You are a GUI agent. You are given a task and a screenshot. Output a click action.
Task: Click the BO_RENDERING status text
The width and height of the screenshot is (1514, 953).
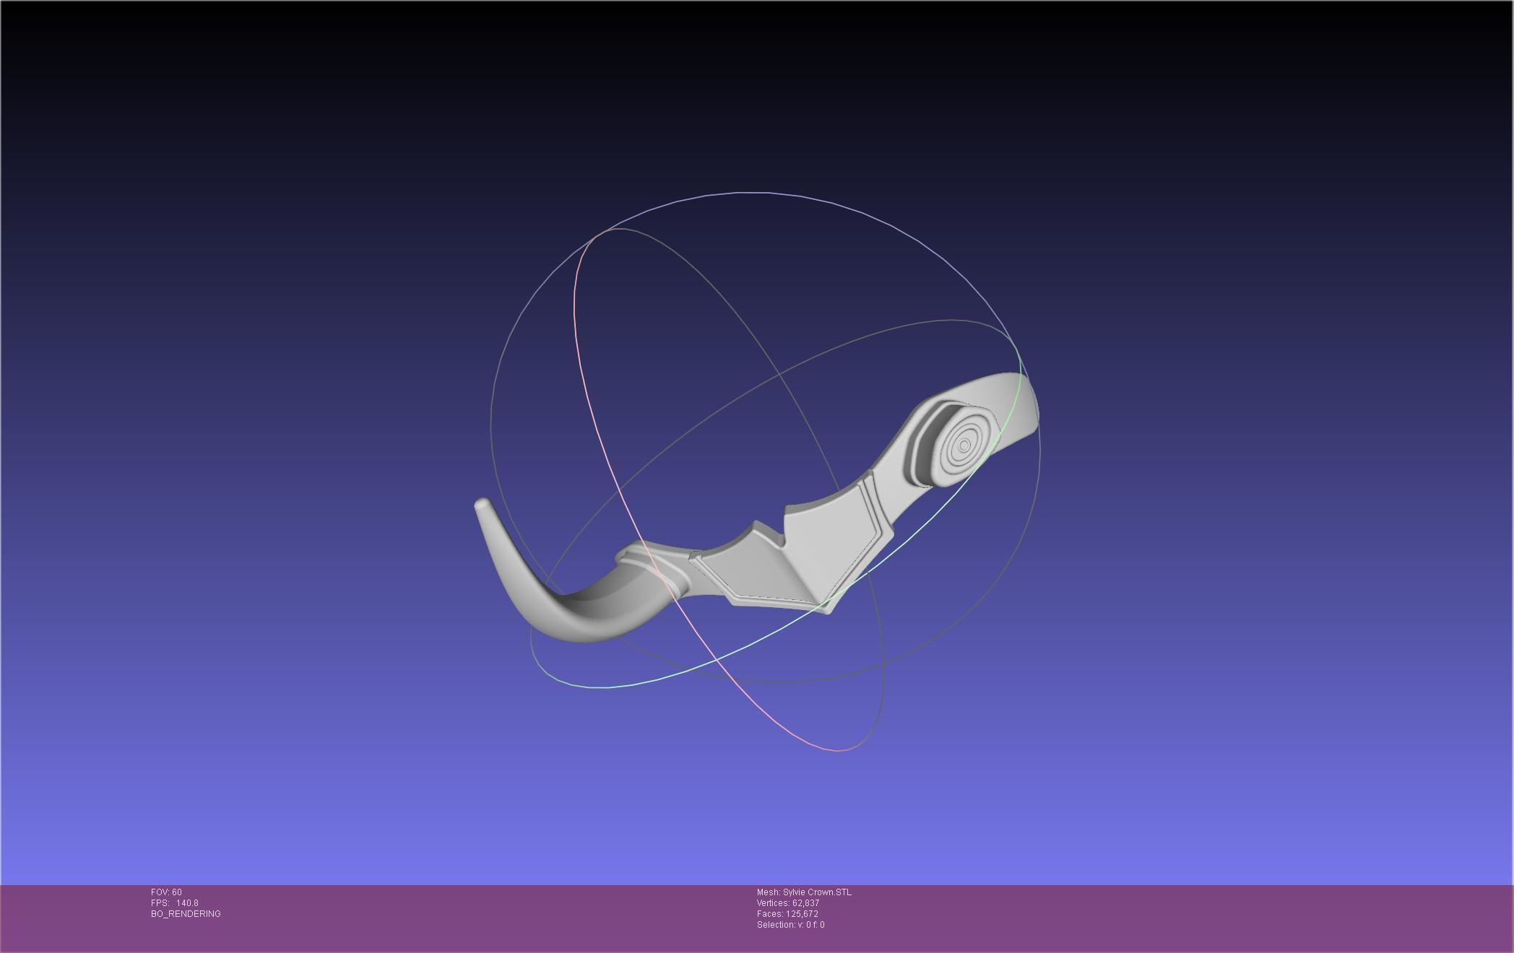pos(186,914)
